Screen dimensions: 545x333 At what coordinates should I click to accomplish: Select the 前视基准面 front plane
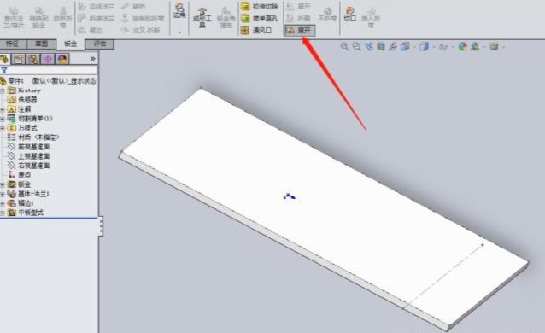pyautogui.click(x=29, y=147)
